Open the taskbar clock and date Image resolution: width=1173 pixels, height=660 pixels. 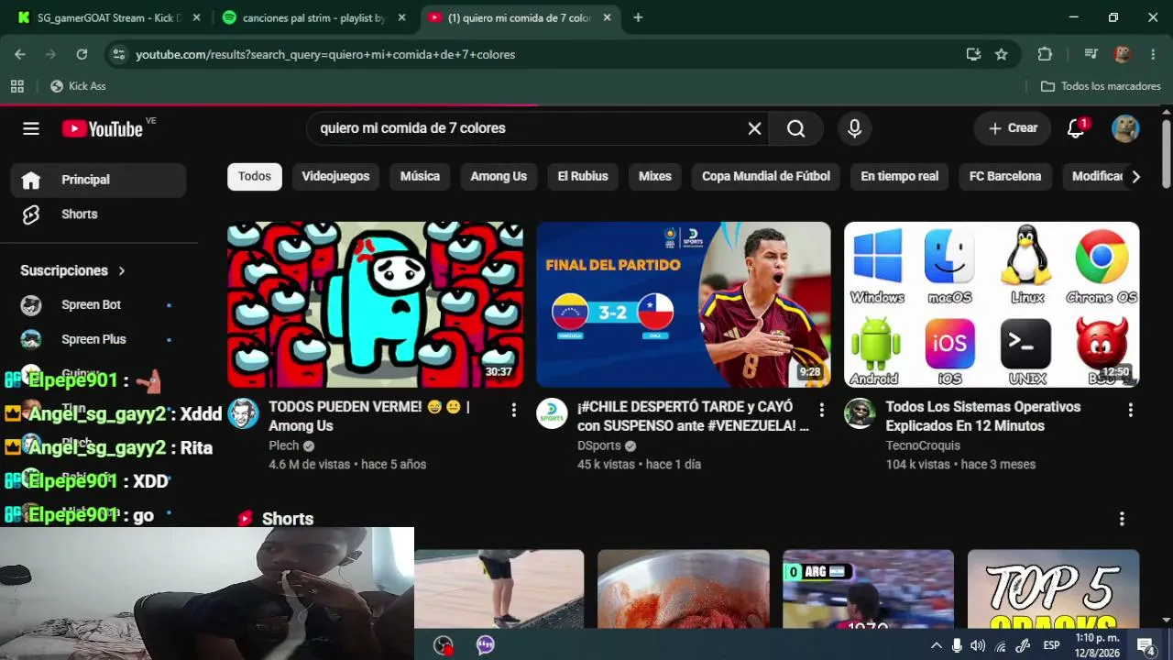1097,645
